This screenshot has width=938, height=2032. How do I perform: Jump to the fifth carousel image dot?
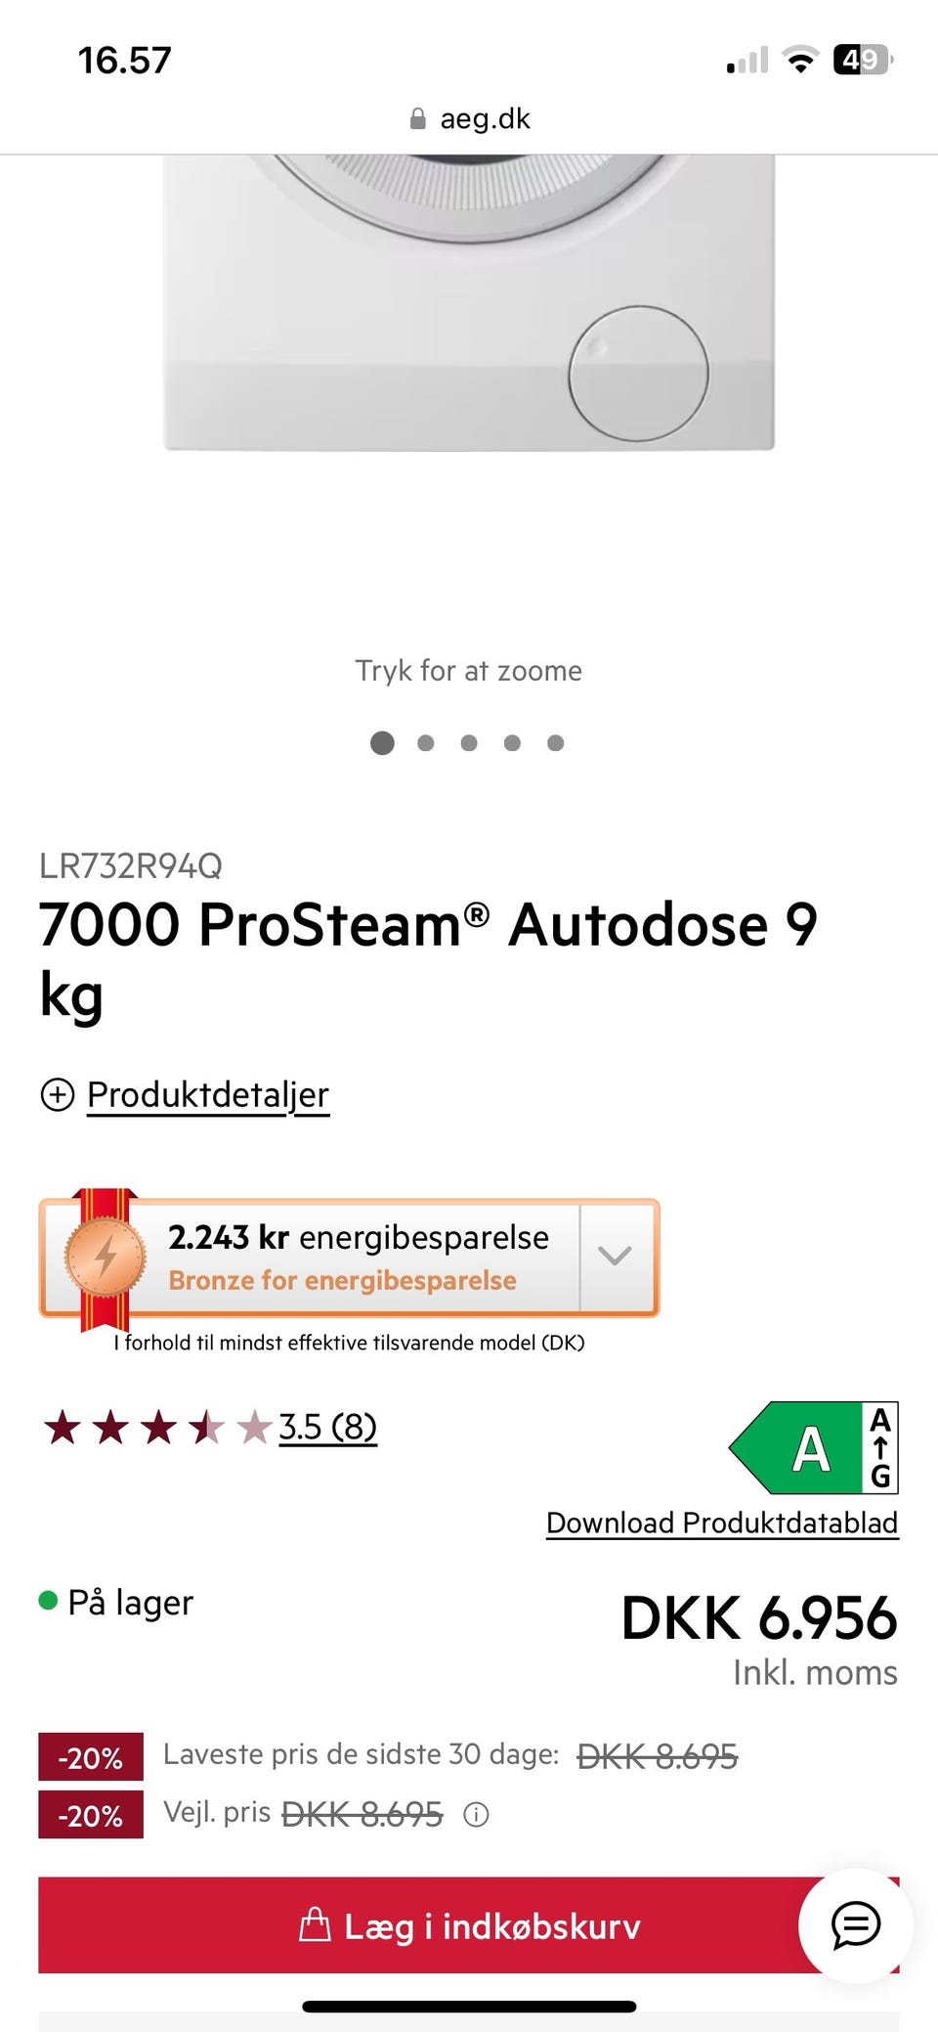point(555,743)
